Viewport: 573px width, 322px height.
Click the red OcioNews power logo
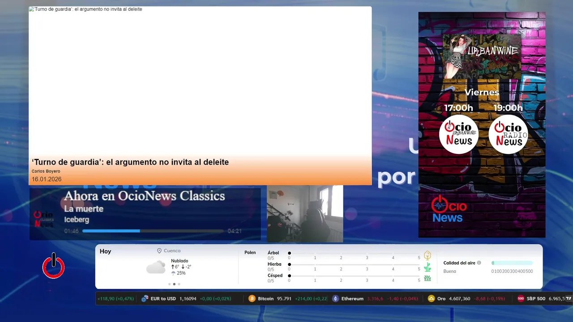54,266
